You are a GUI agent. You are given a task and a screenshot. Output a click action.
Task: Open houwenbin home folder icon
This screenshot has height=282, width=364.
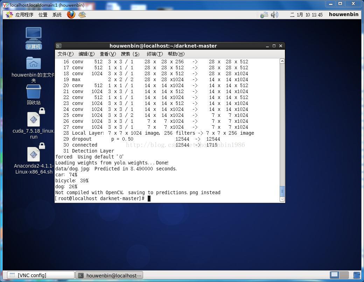click(x=34, y=63)
